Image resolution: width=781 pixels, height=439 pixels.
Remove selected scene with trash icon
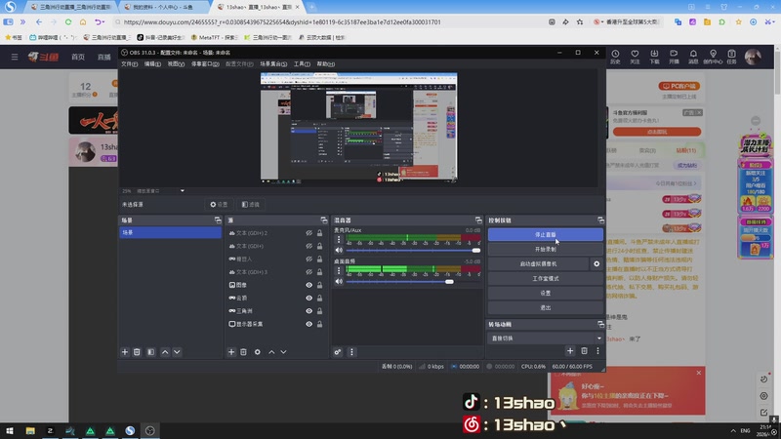[x=137, y=352]
